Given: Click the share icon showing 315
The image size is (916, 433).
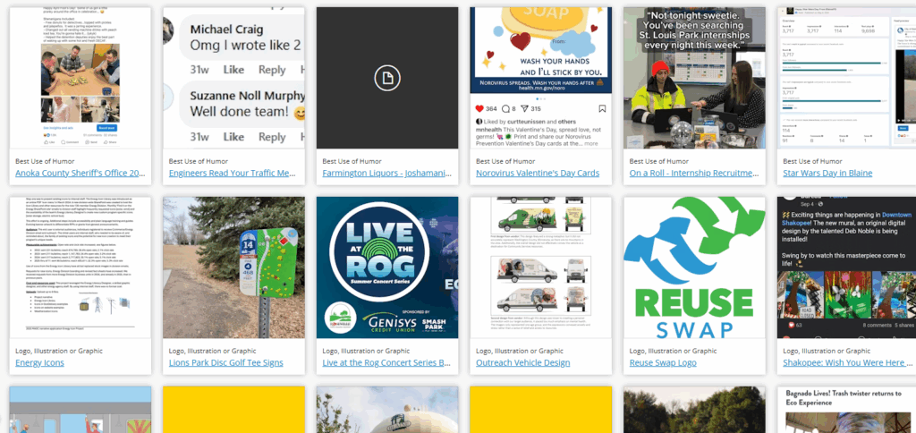Looking at the screenshot, I should coord(524,108).
